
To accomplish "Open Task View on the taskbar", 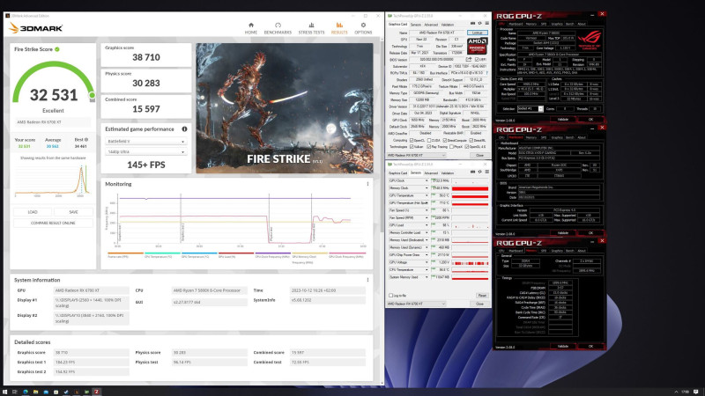I will [x=15, y=392].
